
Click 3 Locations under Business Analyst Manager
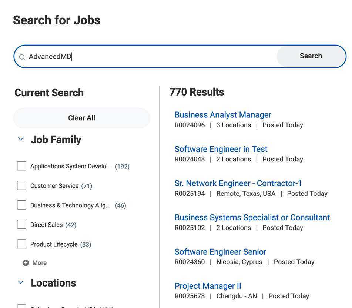click(234, 125)
